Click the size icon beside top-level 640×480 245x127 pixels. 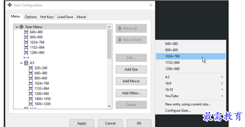coord(26,32)
